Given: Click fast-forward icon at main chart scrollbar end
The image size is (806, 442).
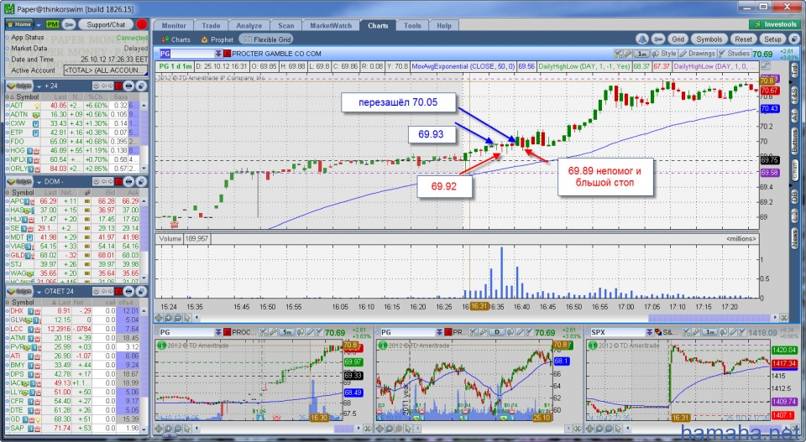Looking at the screenshot, I should coord(783,318).
